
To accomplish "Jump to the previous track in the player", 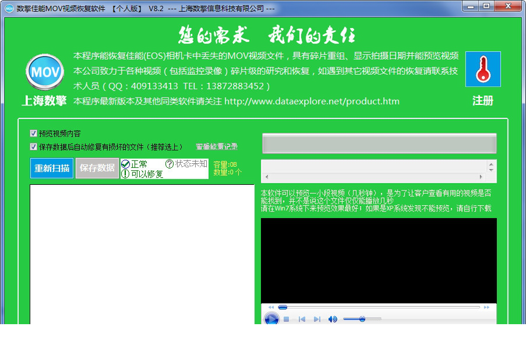I will click(302, 319).
